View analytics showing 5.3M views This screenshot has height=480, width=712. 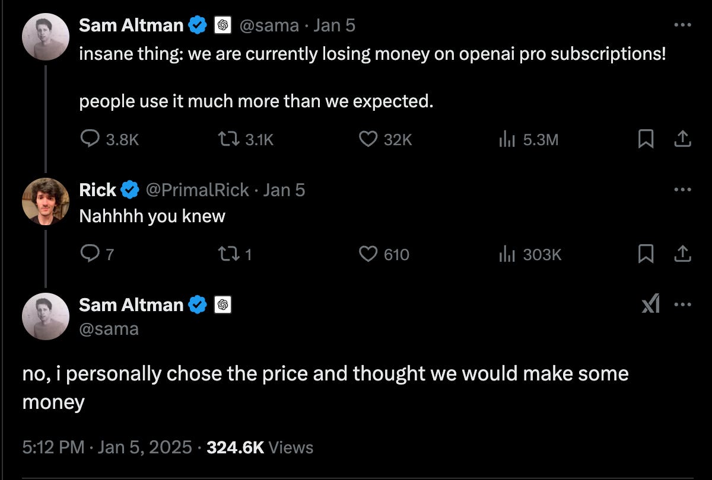529,140
